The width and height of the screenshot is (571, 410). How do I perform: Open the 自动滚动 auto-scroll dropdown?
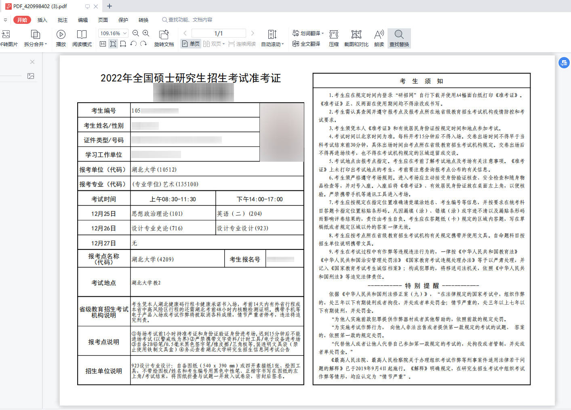click(x=272, y=38)
